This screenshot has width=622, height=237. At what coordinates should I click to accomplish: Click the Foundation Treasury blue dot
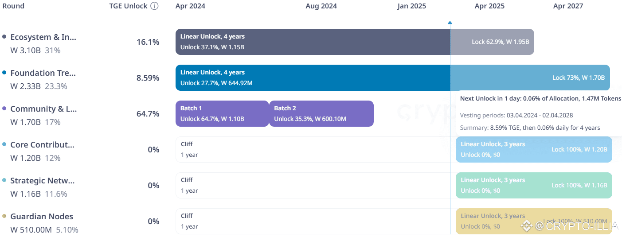pos(4,72)
